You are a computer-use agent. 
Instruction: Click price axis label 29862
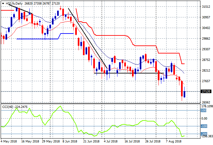tap(206, 39)
